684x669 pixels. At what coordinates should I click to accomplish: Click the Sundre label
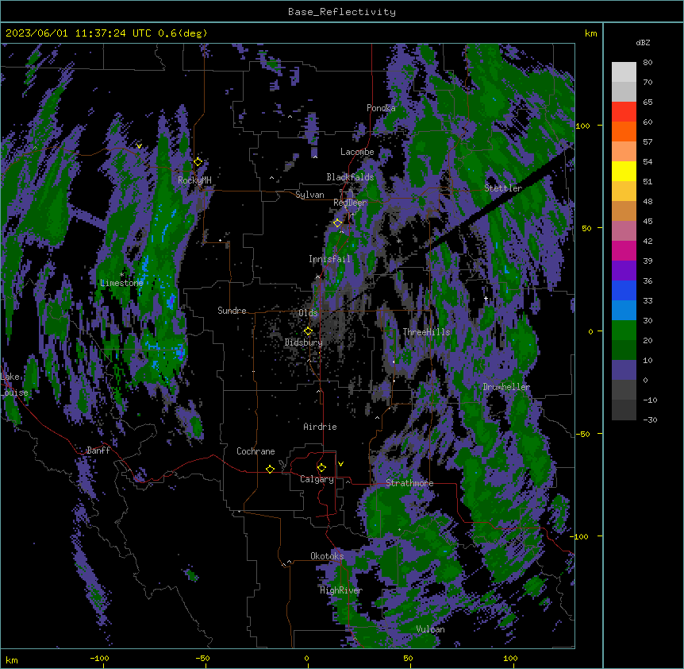click(232, 311)
